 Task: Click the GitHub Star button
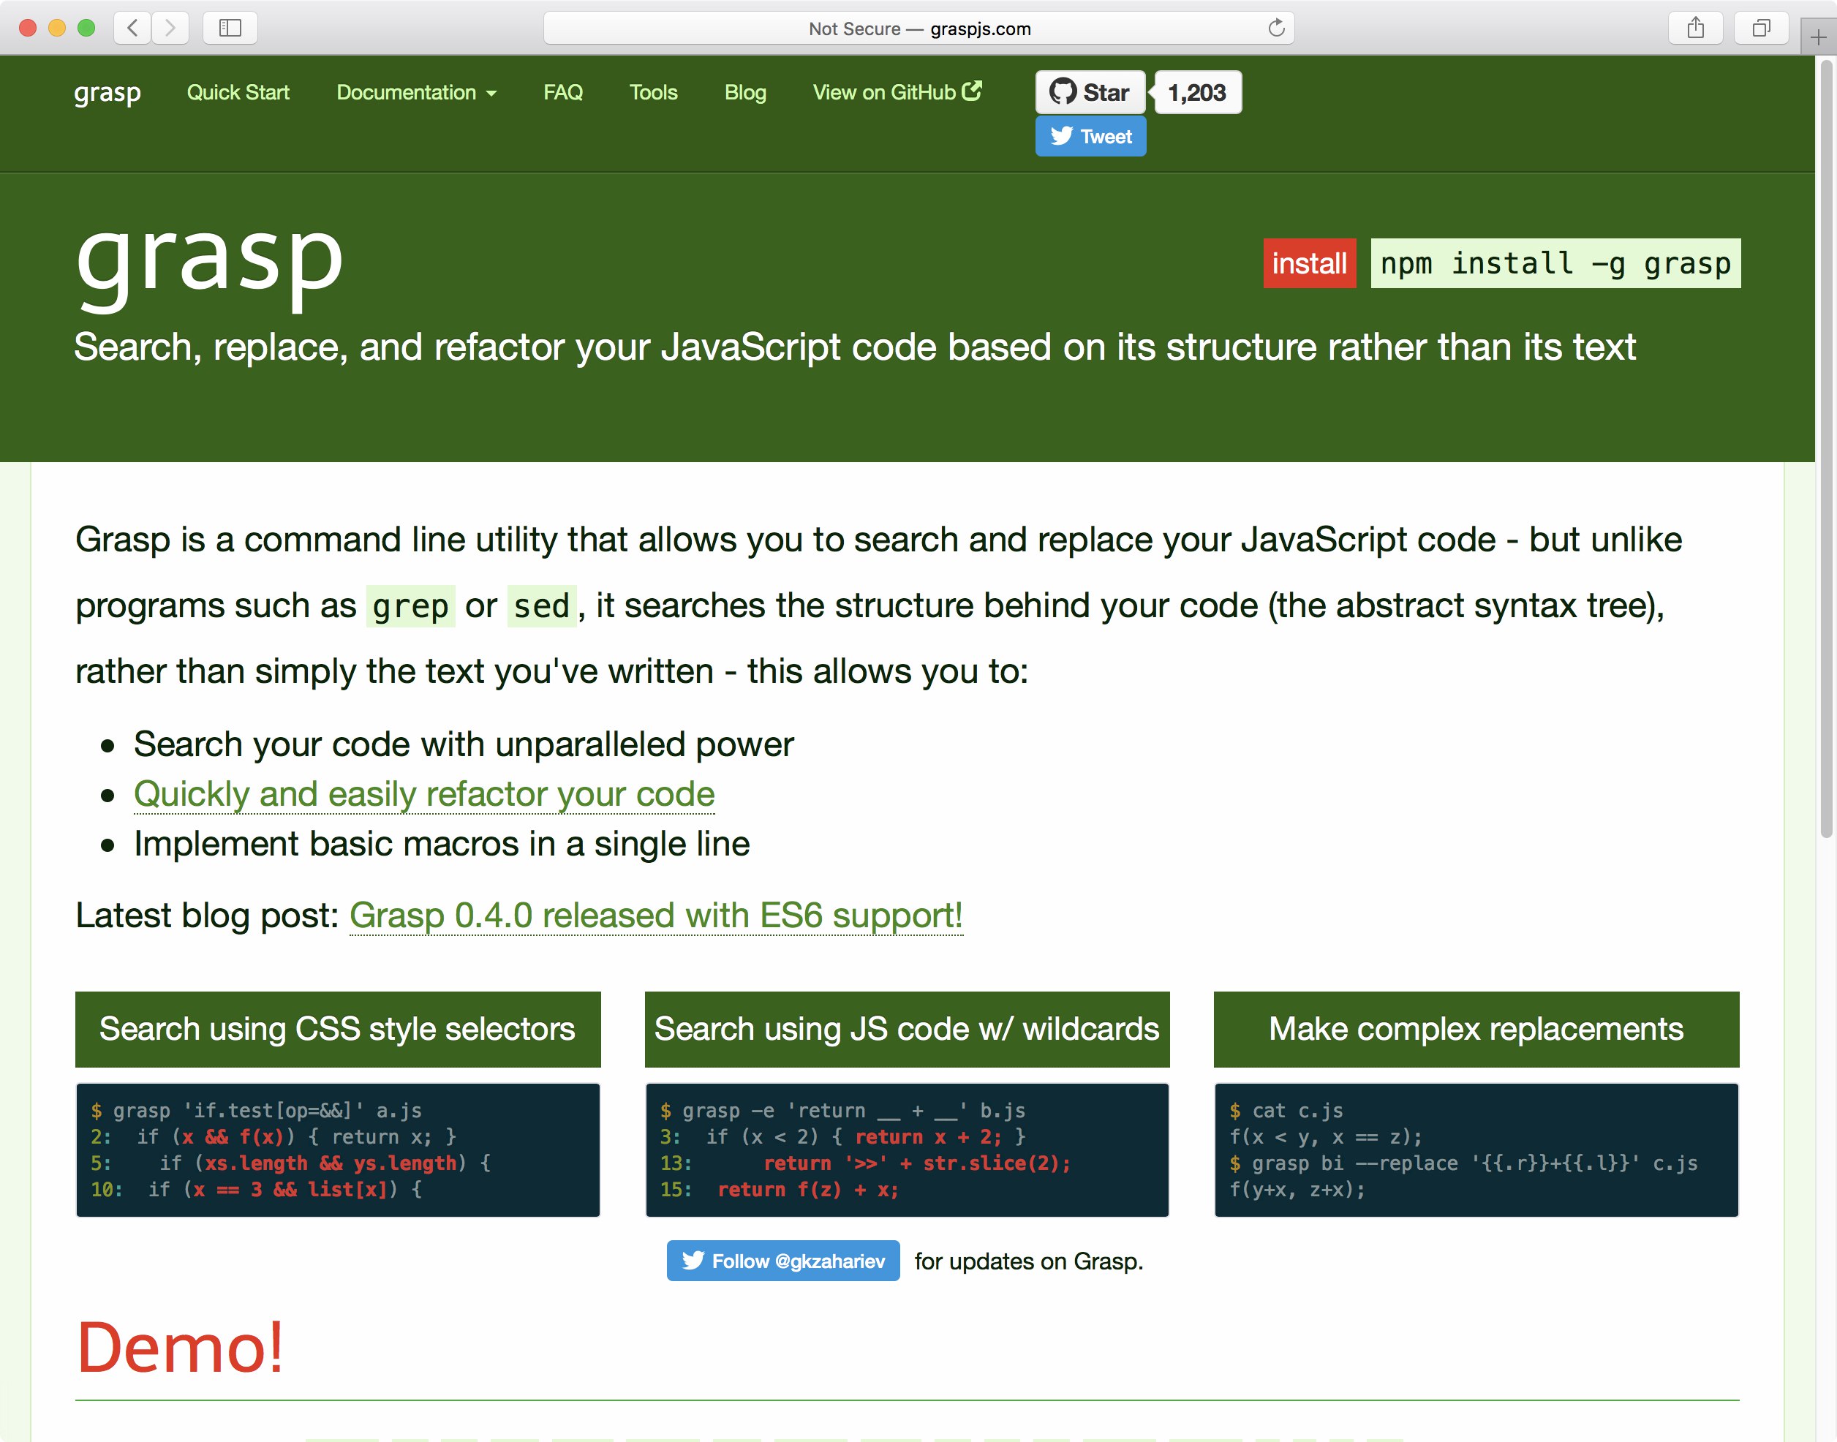tap(1090, 92)
